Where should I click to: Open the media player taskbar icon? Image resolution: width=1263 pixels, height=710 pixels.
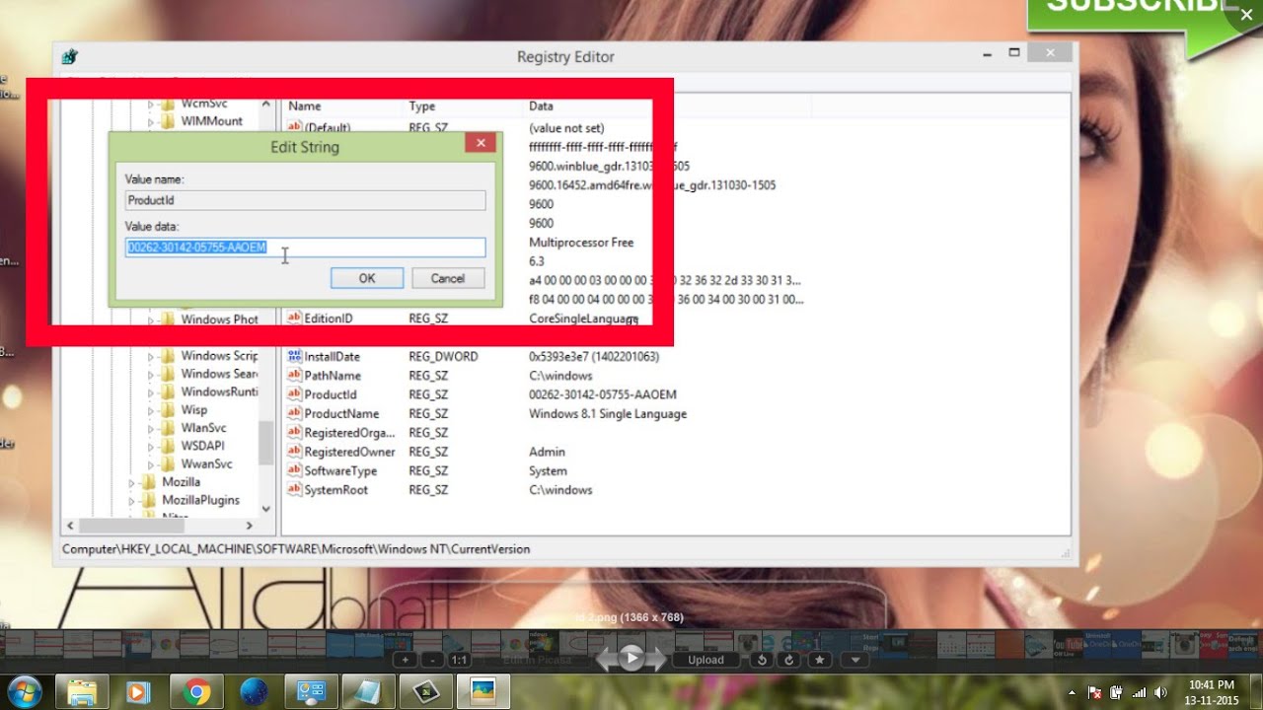point(138,690)
